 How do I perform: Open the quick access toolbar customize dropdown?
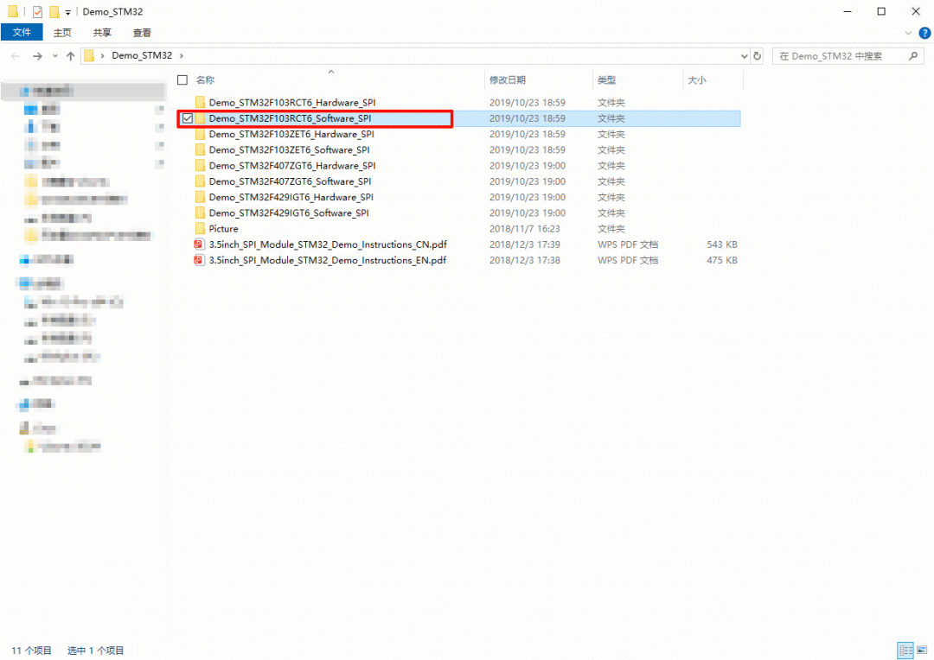coord(68,12)
